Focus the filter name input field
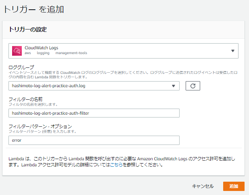The height and width of the screenshot is (195, 249). coord(94,113)
